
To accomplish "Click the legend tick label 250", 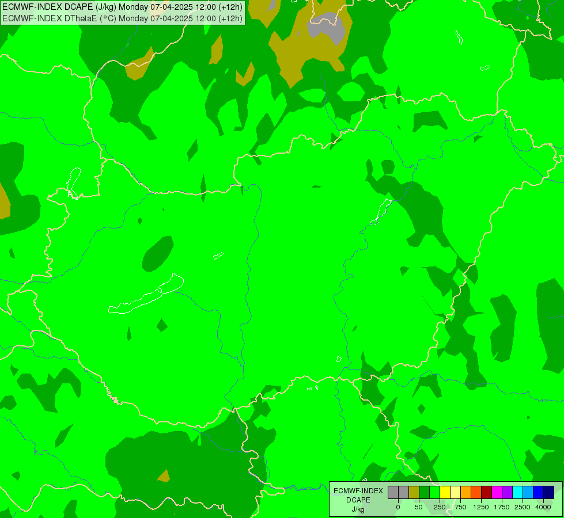I will click(x=440, y=507).
